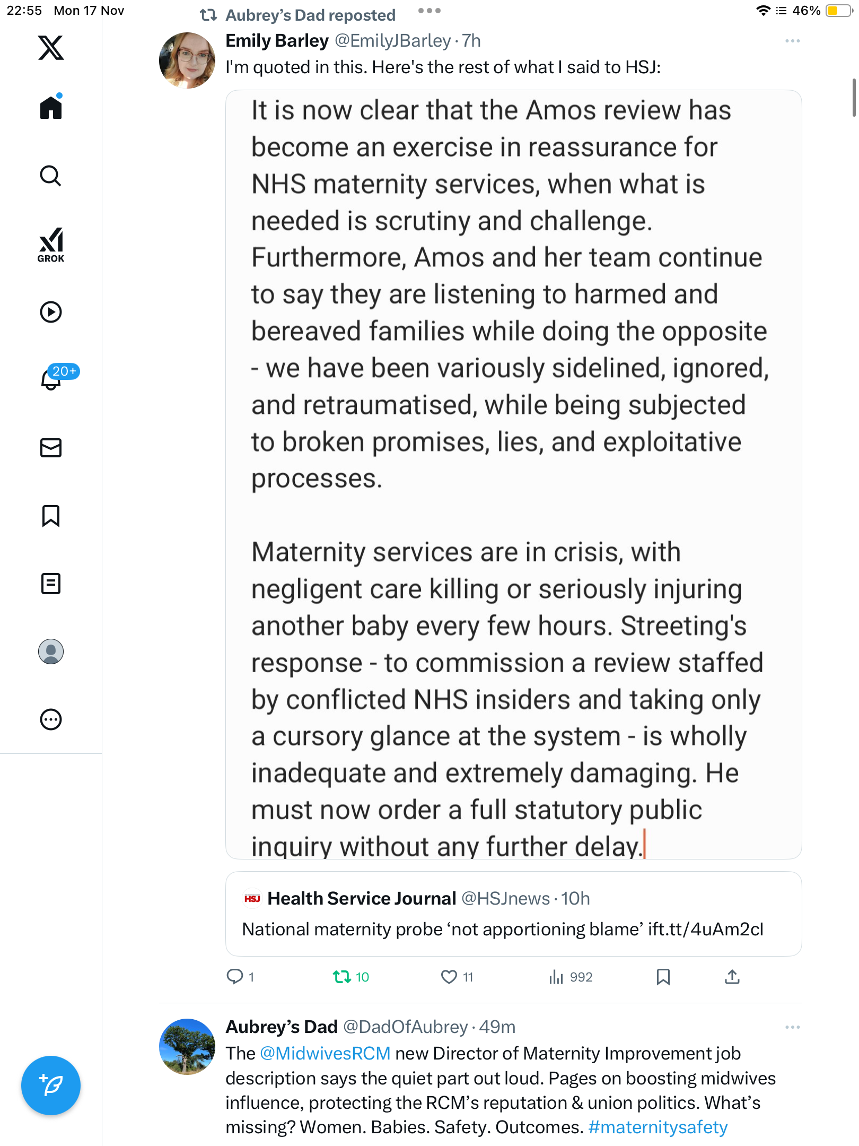Like Emily Barley's post

click(x=449, y=977)
